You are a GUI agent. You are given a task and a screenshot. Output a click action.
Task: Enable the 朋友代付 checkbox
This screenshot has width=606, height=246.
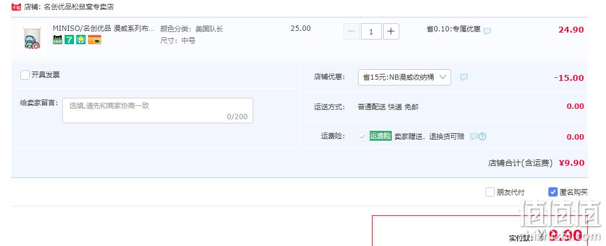click(490, 192)
